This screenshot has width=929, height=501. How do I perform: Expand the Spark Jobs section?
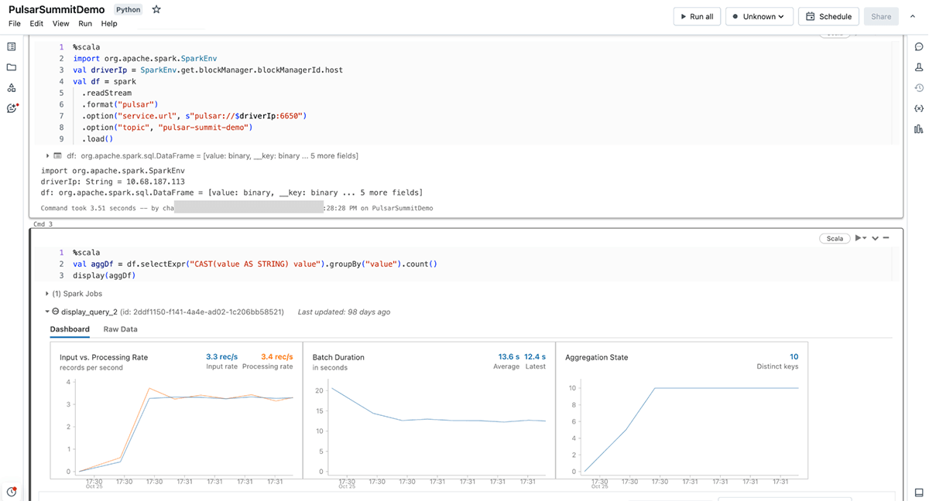(x=47, y=294)
